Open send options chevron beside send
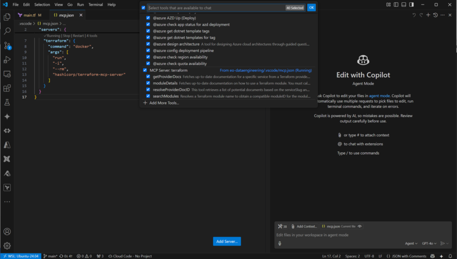 (x=448, y=244)
